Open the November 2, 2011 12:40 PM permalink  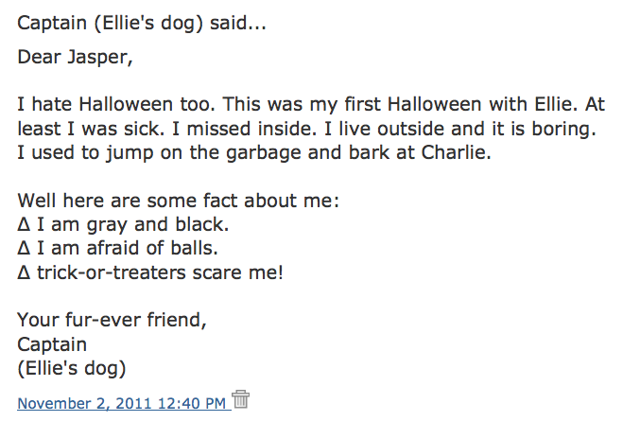pyautogui.click(x=122, y=403)
